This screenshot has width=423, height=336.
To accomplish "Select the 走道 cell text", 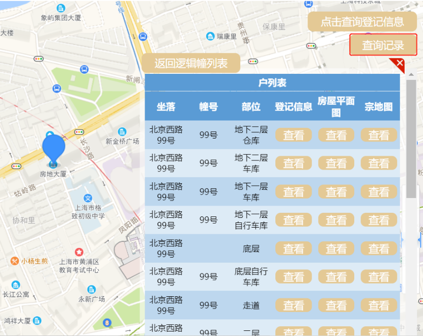I will click(x=251, y=305).
